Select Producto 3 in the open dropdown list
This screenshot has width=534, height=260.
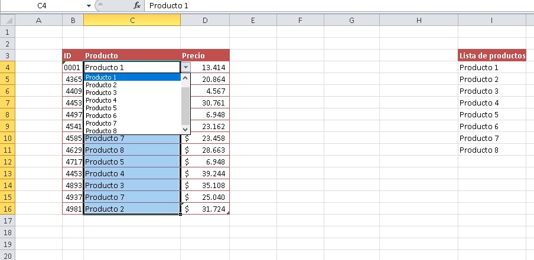102,93
